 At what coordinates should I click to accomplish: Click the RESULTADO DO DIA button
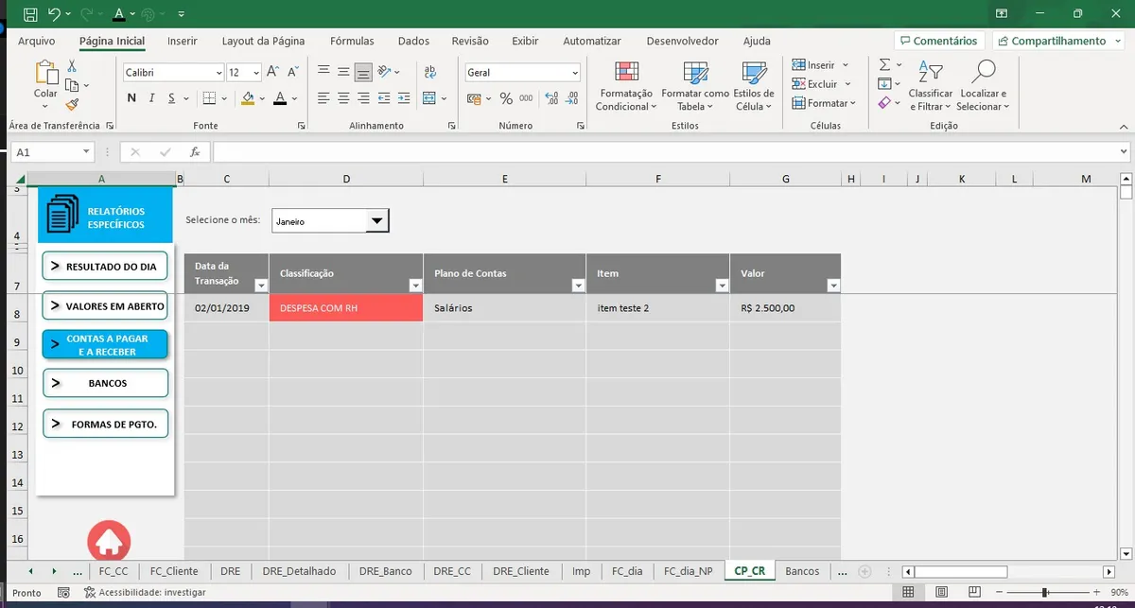click(105, 267)
